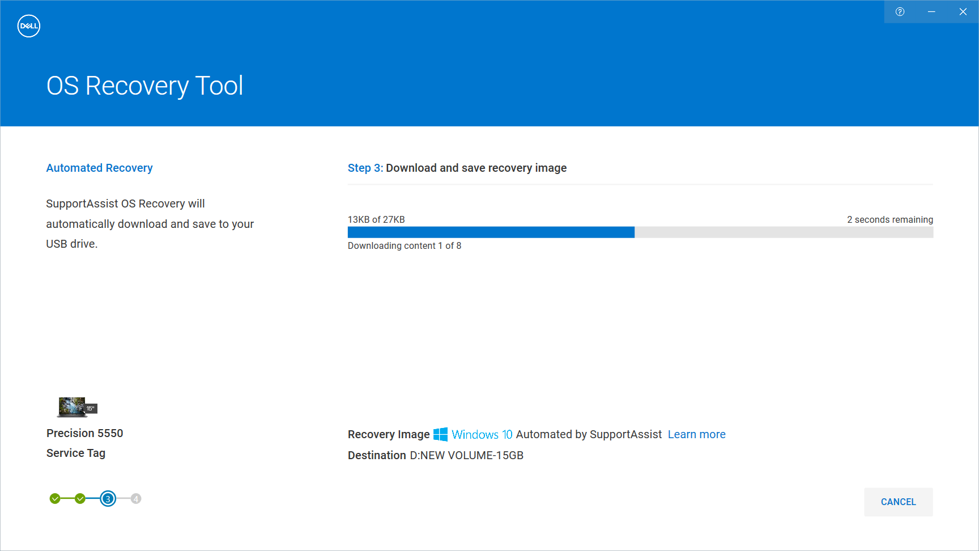This screenshot has width=979, height=551.
Task: Click the Dell logo icon
Action: (28, 26)
